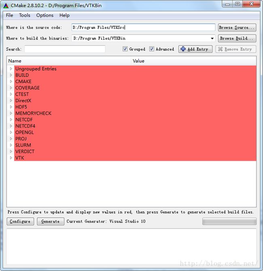Expand the CTEST group
This screenshot has height=271, width=263.
pyautogui.click(x=11, y=94)
